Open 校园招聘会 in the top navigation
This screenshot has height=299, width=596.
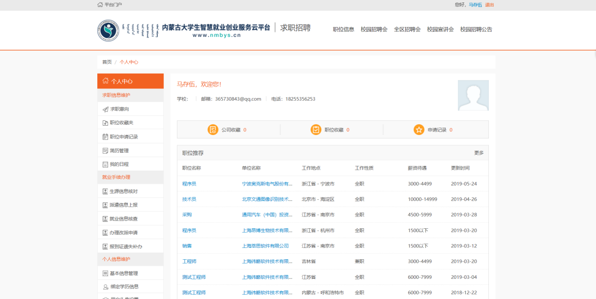[374, 29]
